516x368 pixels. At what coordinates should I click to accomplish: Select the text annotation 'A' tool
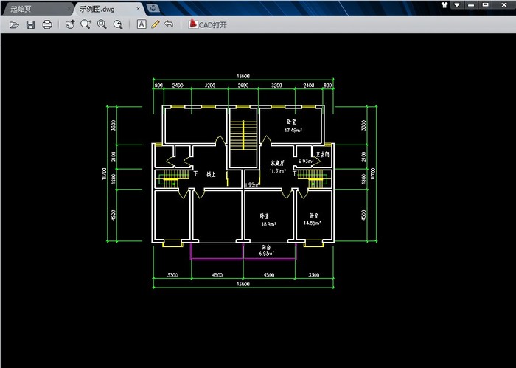pyautogui.click(x=142, y=24)
